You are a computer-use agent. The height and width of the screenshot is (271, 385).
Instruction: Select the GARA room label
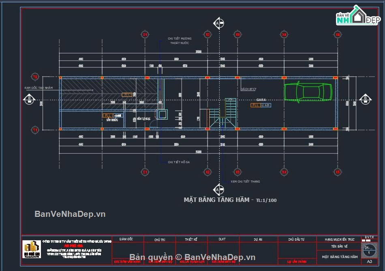point(261,100)
